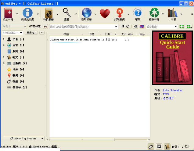Open the tag browser find combo box
This screenshot has height=151, width=194.
[x=13, y=33]
